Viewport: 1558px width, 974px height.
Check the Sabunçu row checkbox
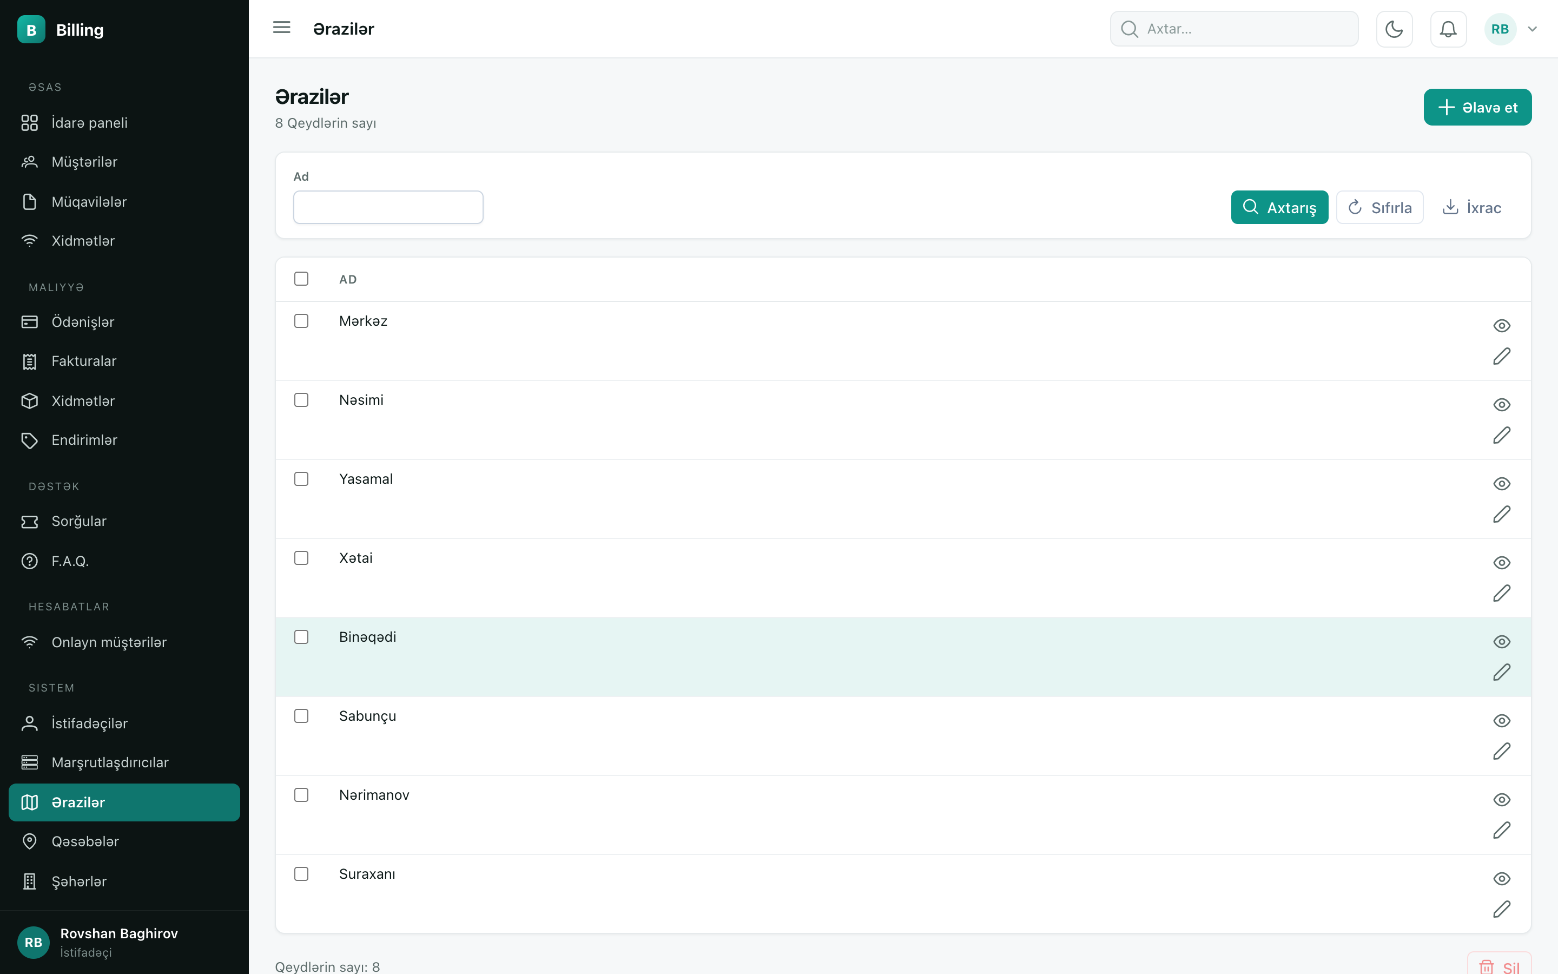point(301,716)
